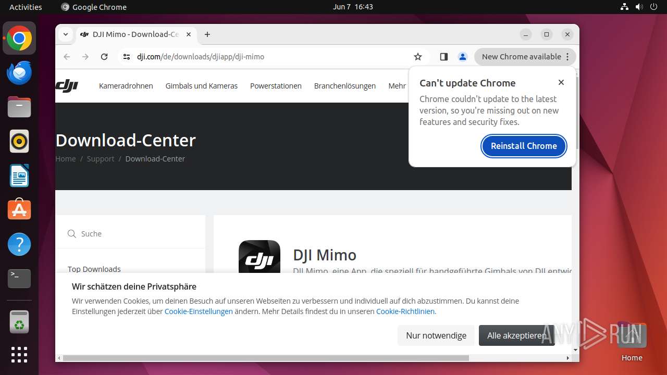This screenshot has width=667, height=375.
Task: Click Alle akzeptieren cookie button
Action: pyautogui.click(x=517, y=335)
